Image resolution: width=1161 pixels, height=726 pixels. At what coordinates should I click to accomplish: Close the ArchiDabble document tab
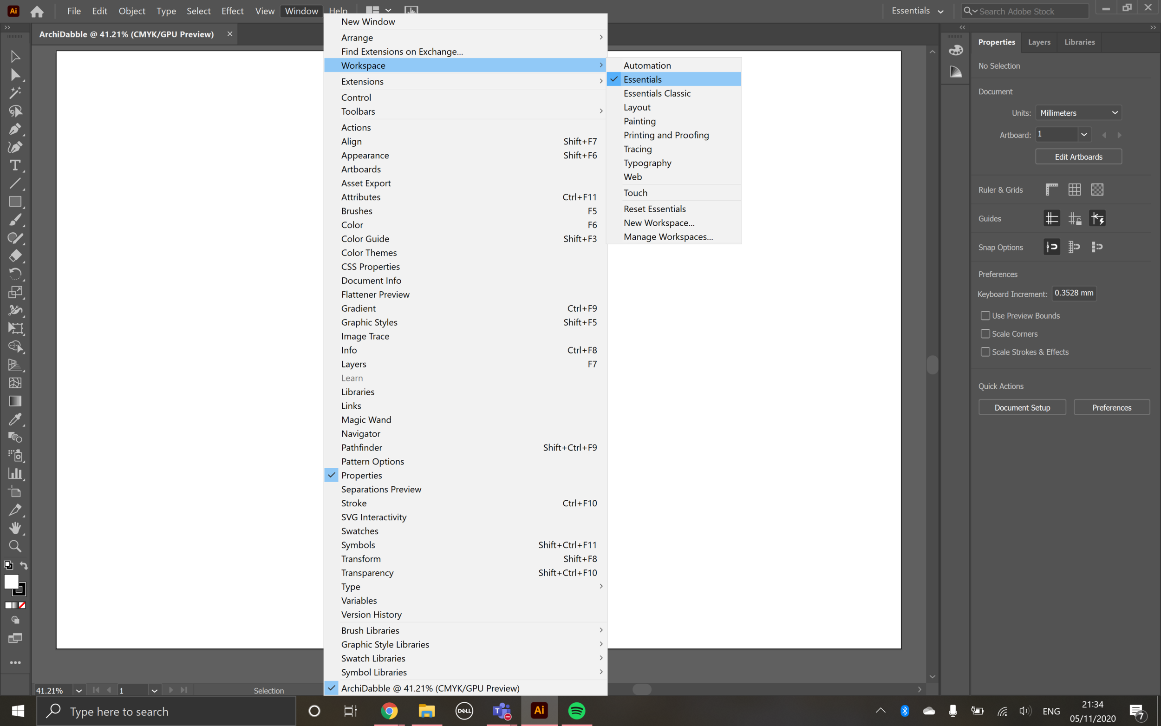tap(229, 34)
